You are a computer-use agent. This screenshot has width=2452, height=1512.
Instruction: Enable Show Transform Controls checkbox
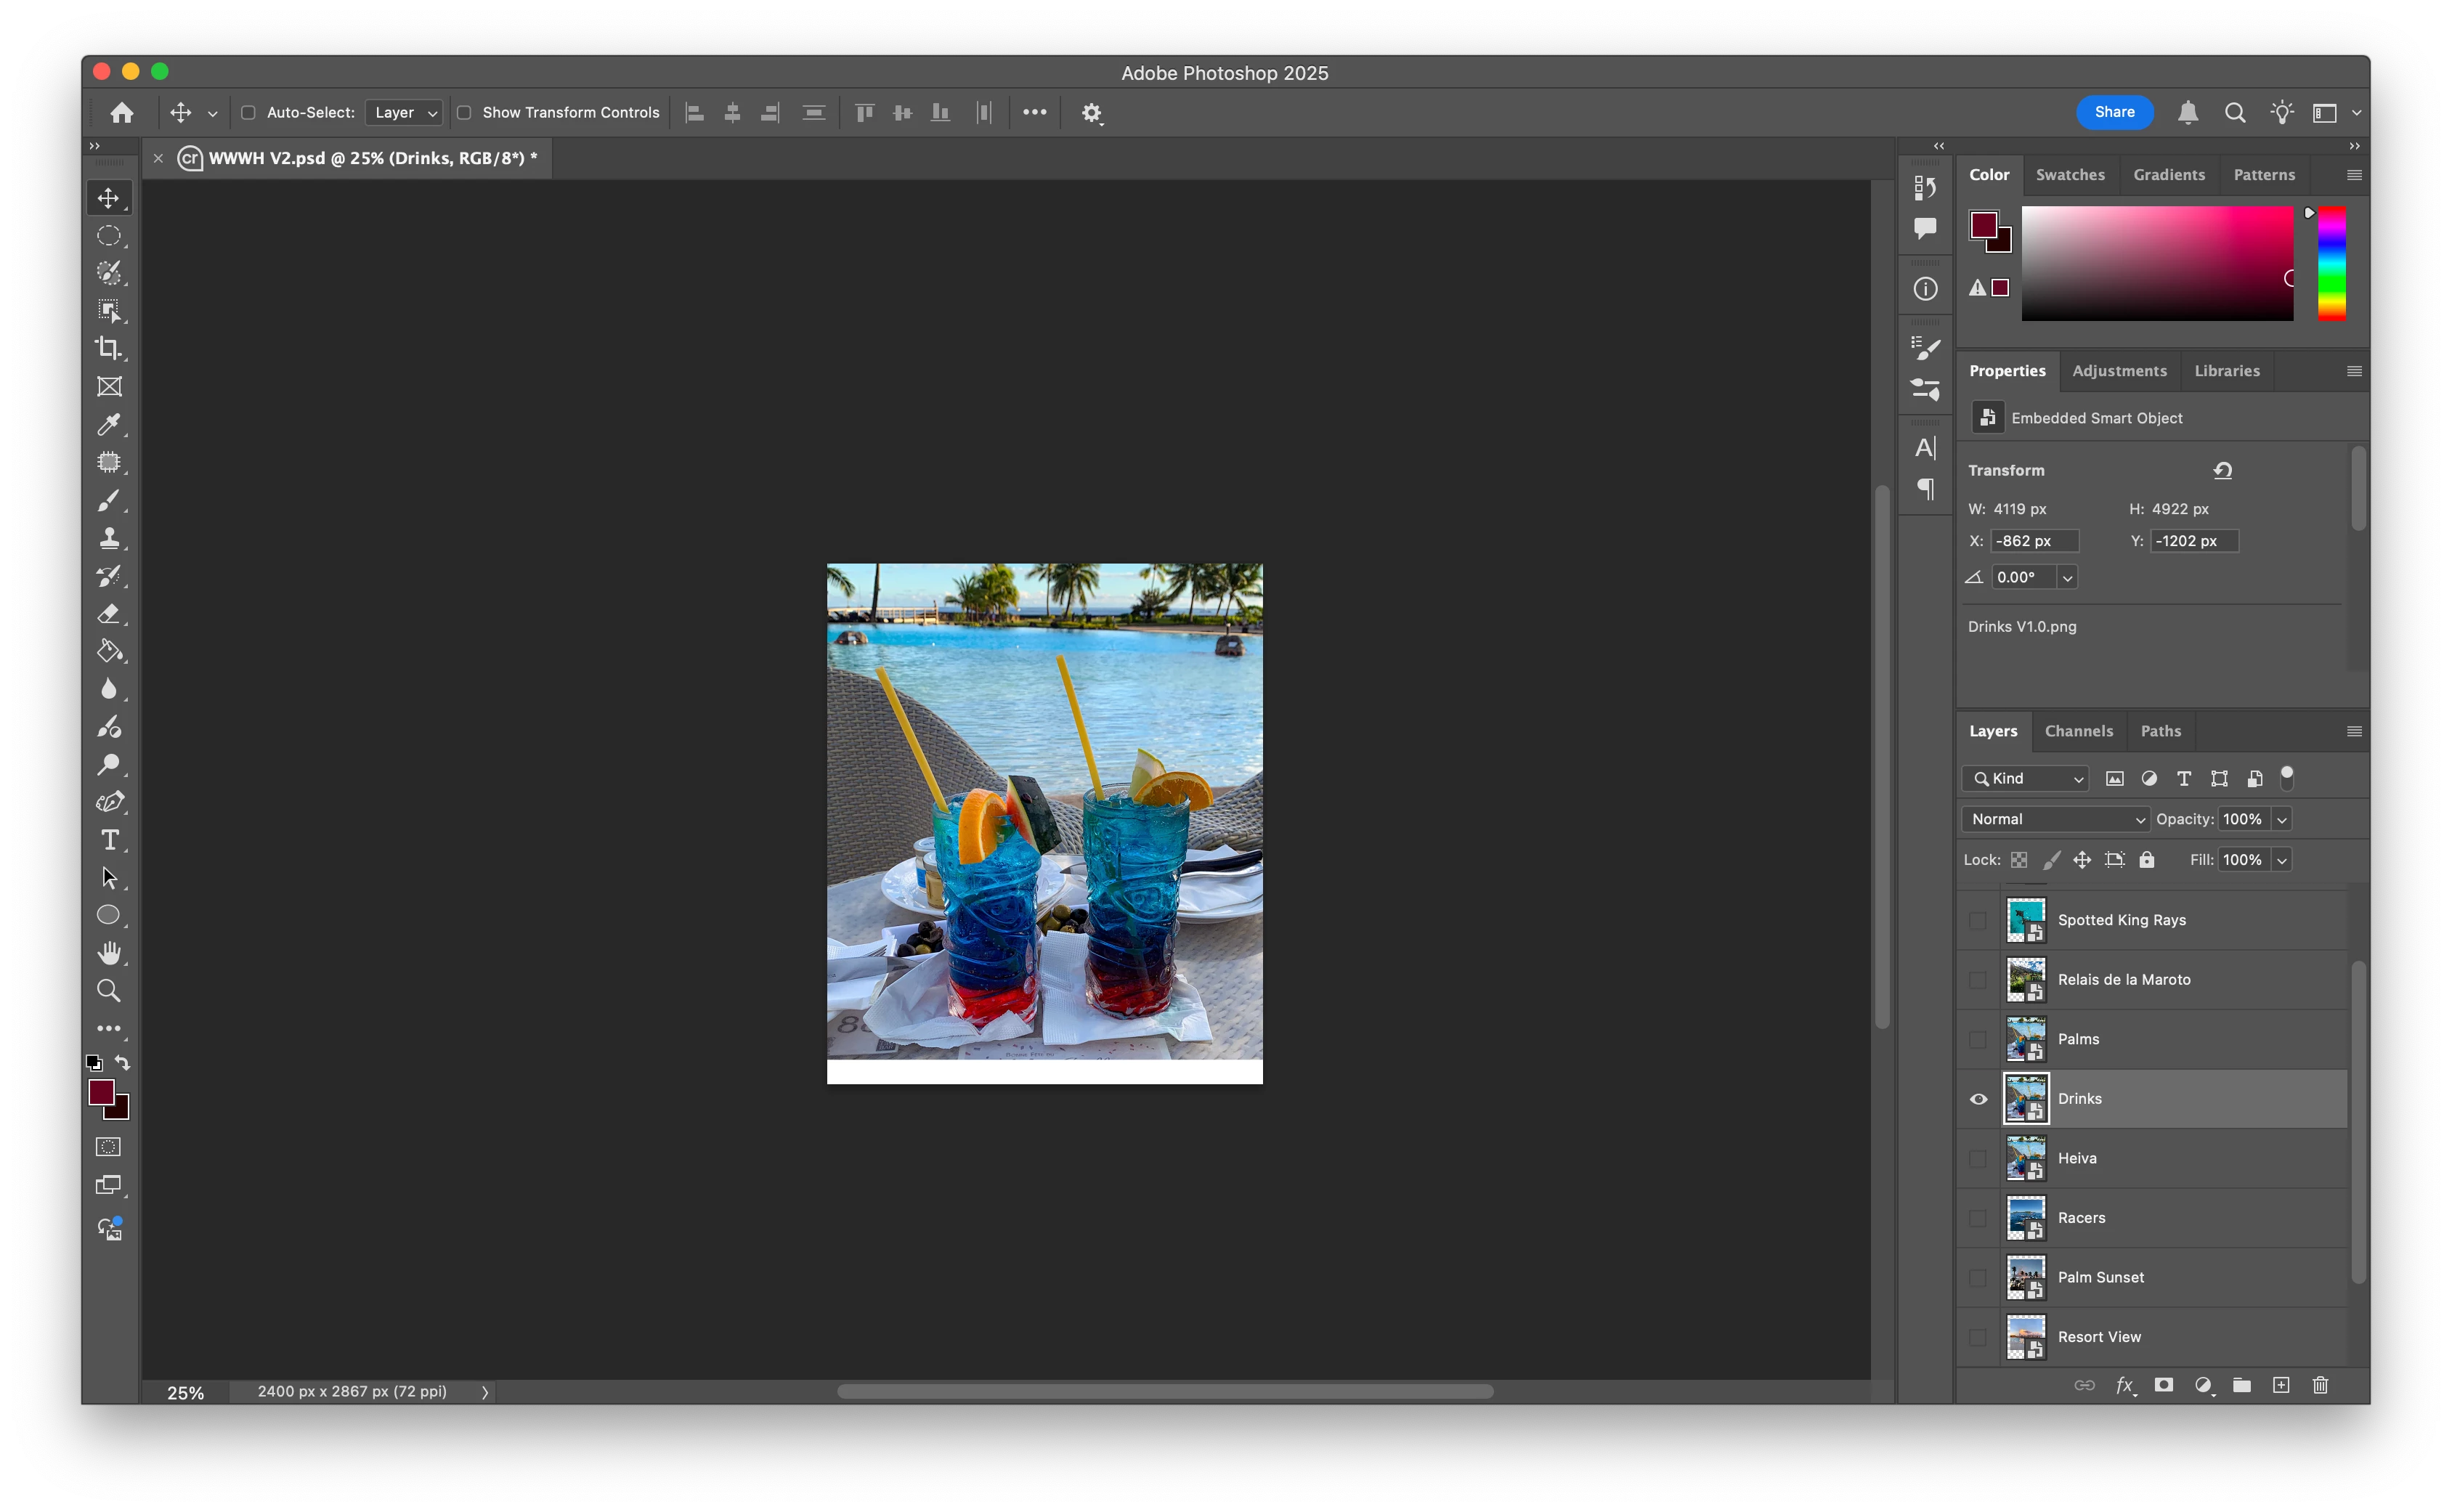(464, 113)
